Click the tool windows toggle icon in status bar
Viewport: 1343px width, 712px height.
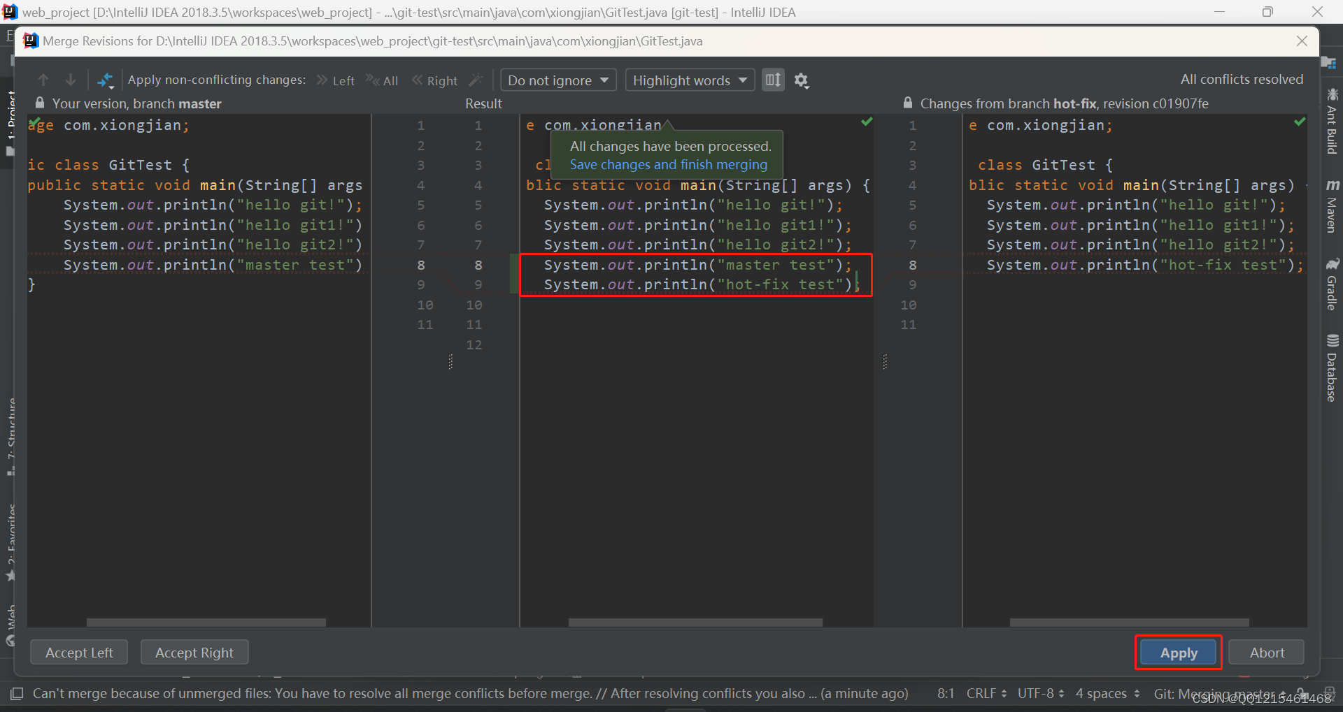(x=17, y=693)
